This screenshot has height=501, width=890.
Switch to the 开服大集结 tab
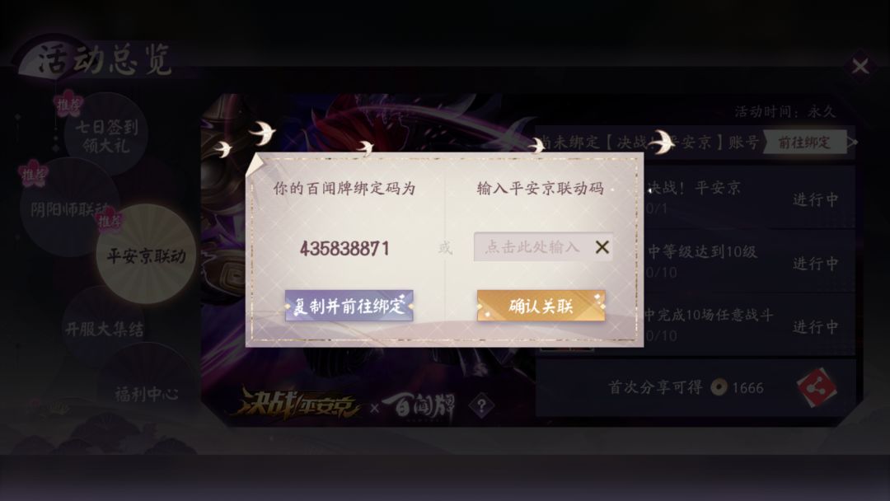point(105,329)
